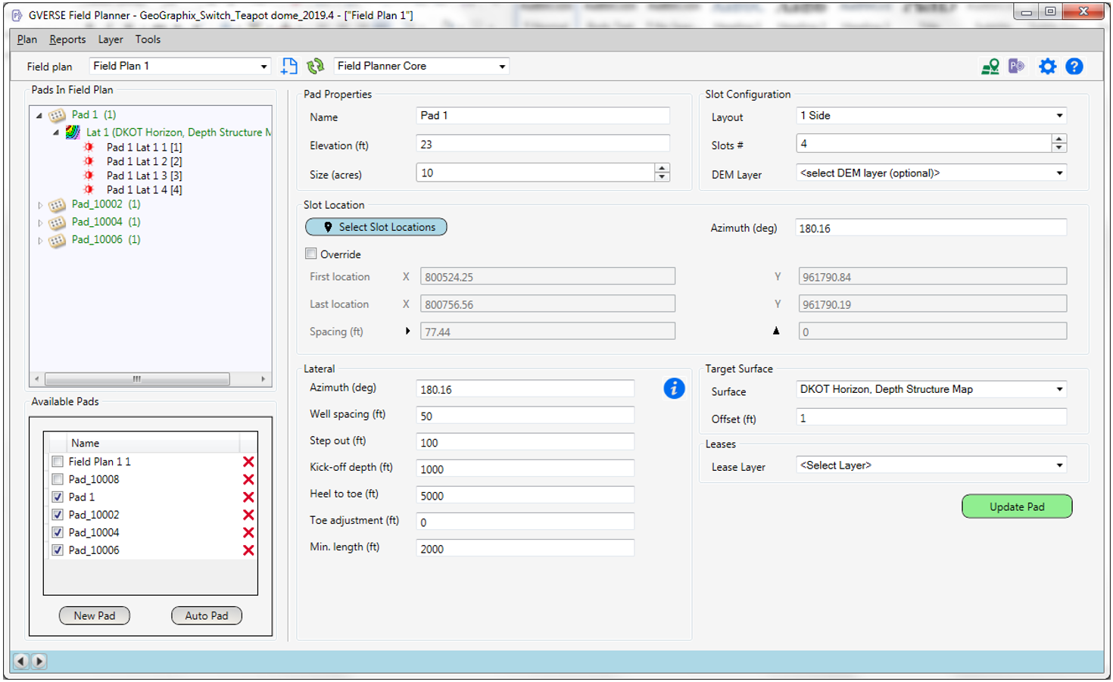Click the Auto Pad button
The width and height of the screenshot is (1113, 682).
click(207, 616)
